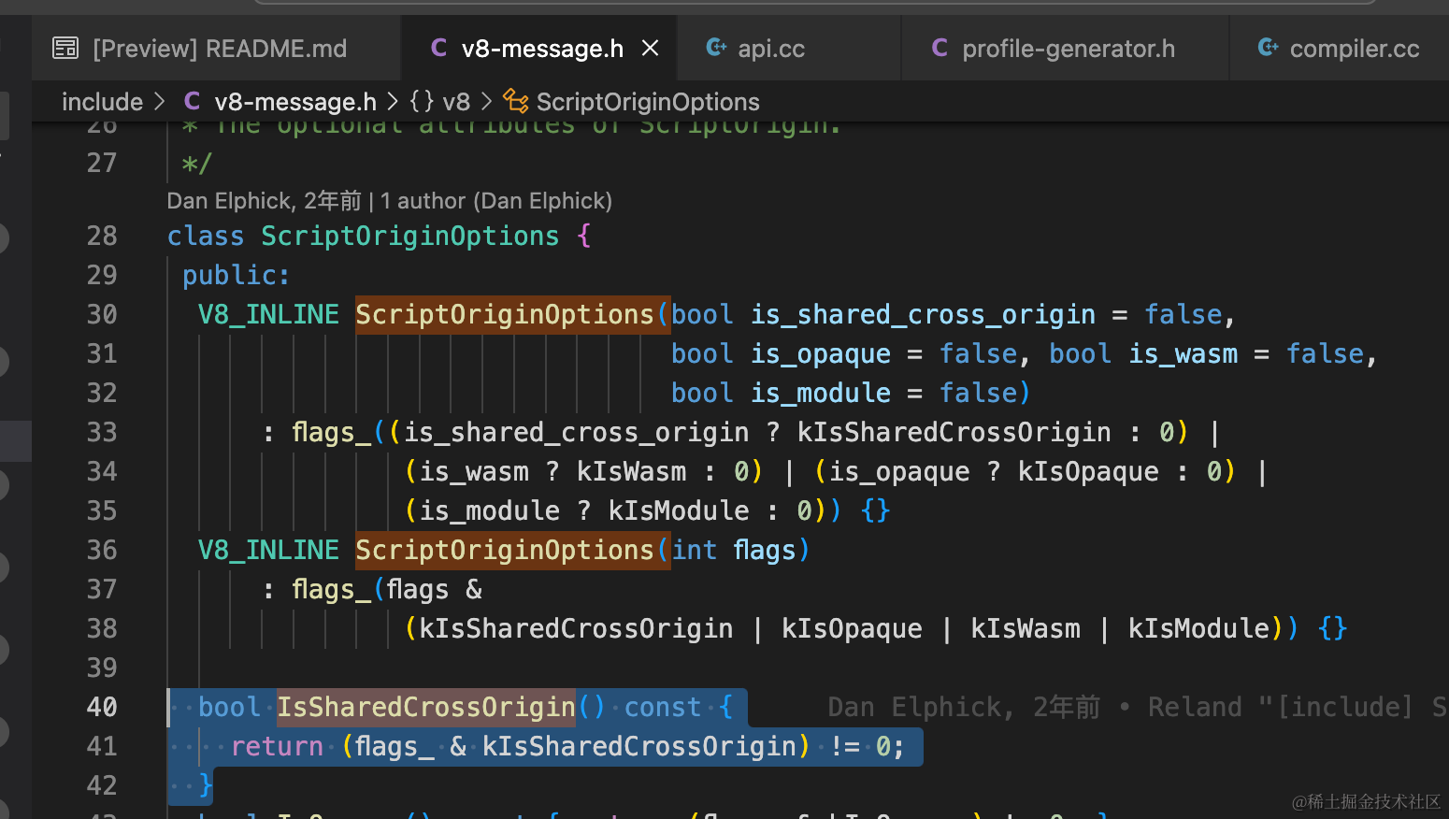Image resolution: width=1449 pixels, height=819 pixels.
Task: Click the class symbol icon in breadcrumb
Action: (516, 100)
